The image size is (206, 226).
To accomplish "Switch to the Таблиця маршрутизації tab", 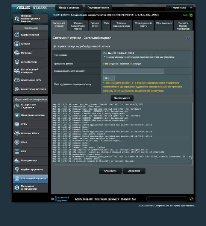I will [121, 25].
